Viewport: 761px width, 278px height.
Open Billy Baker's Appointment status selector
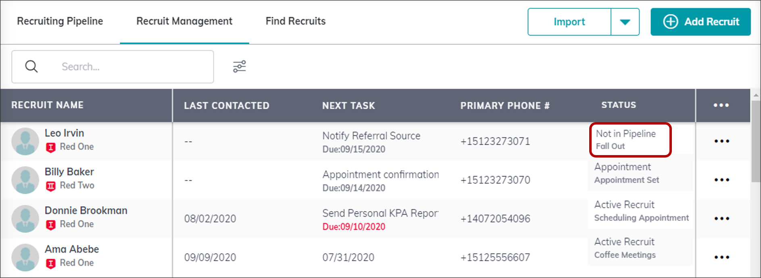click(640, 173)
